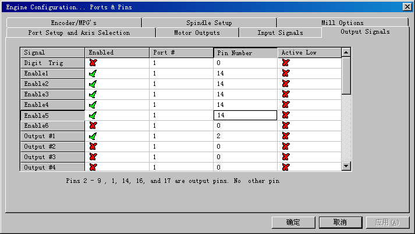The width and height of the screenshot is (415, 234).
Task: Toggle the Enabled checkmark for Output #1
Action: point(93,136)
